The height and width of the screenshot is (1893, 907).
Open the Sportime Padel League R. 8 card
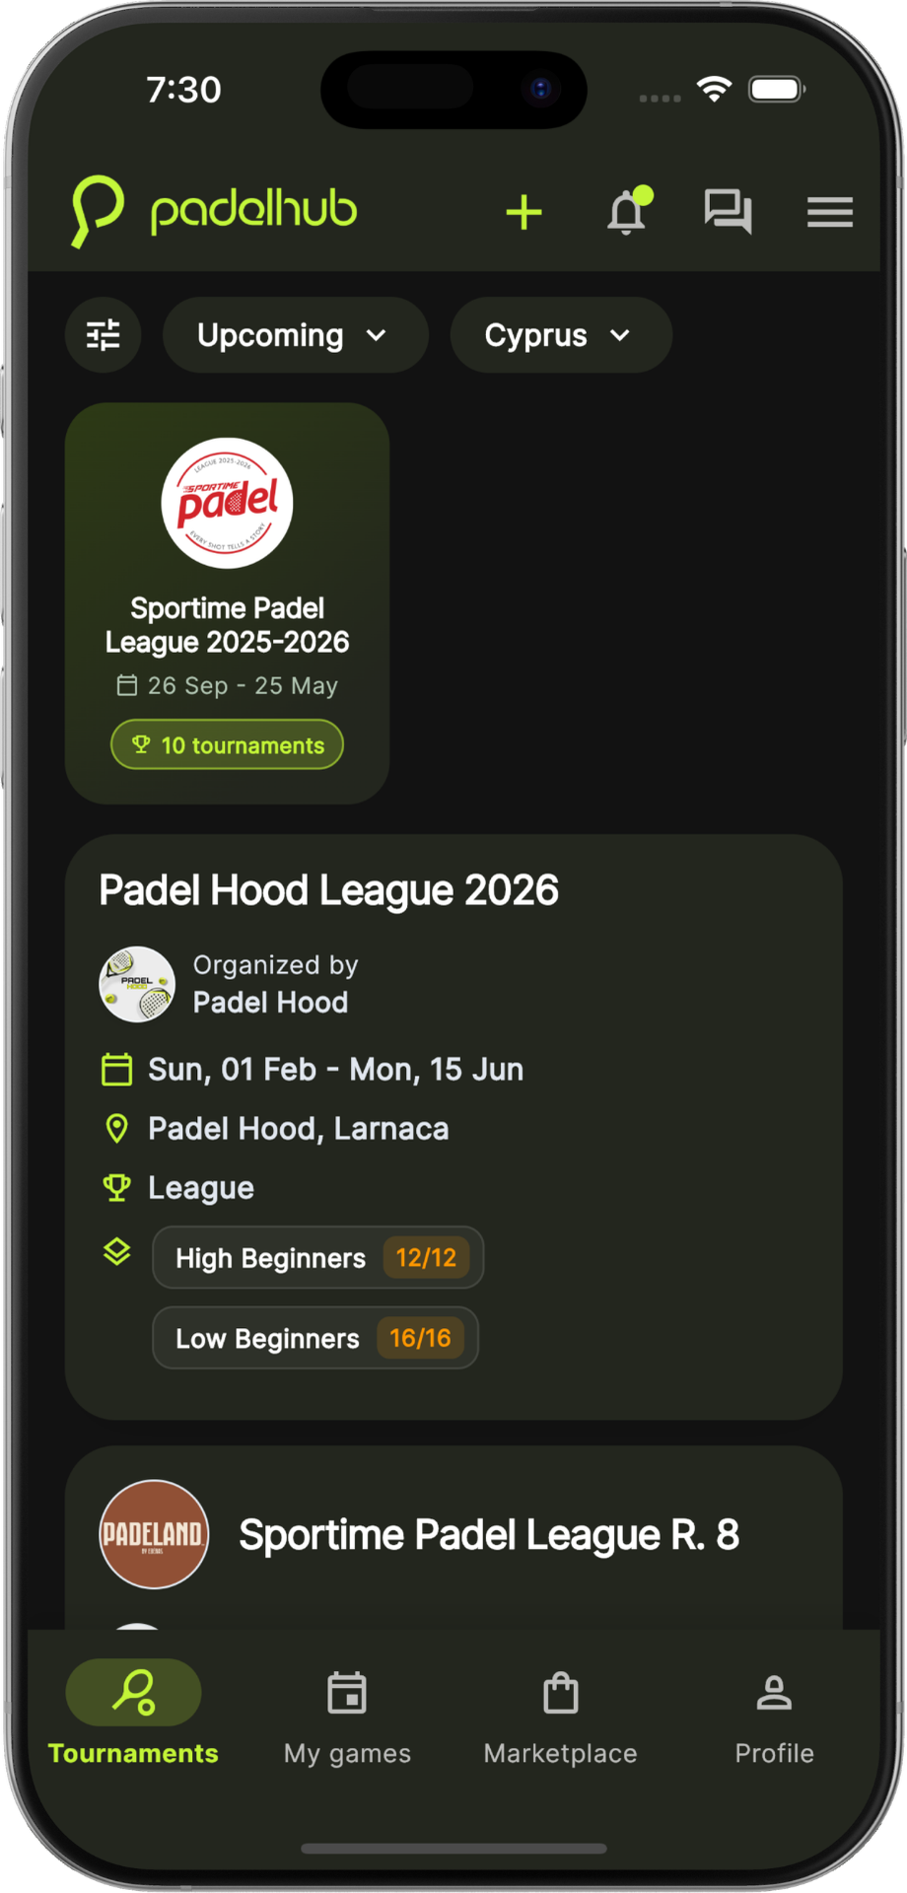(x=488, y=1534)
